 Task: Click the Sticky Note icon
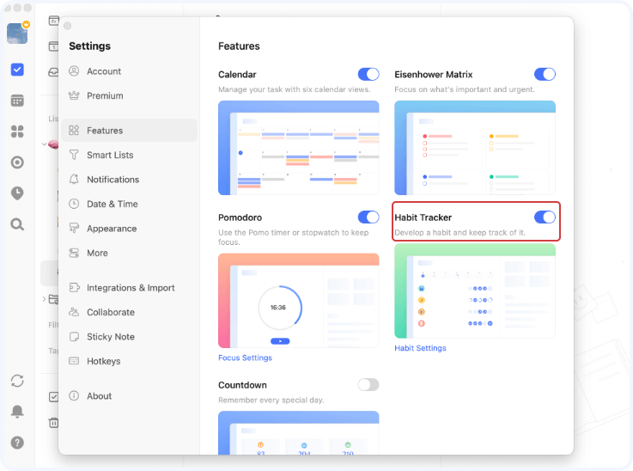coord(74,336)
